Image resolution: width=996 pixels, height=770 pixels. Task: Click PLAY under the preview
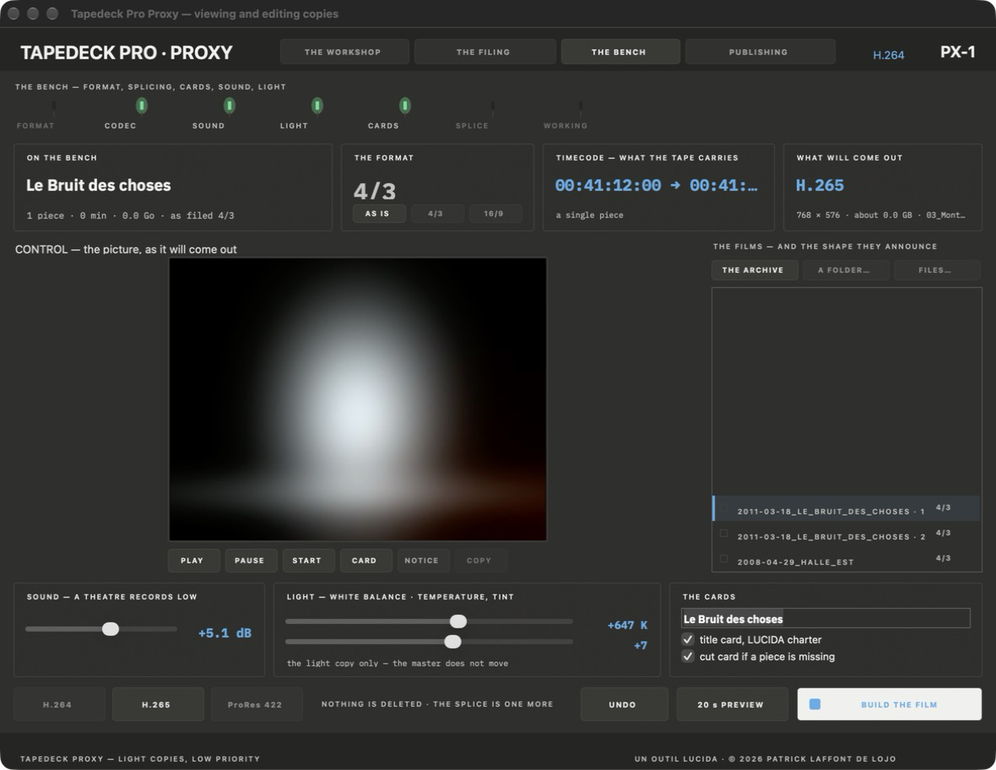tap(194, 561)
